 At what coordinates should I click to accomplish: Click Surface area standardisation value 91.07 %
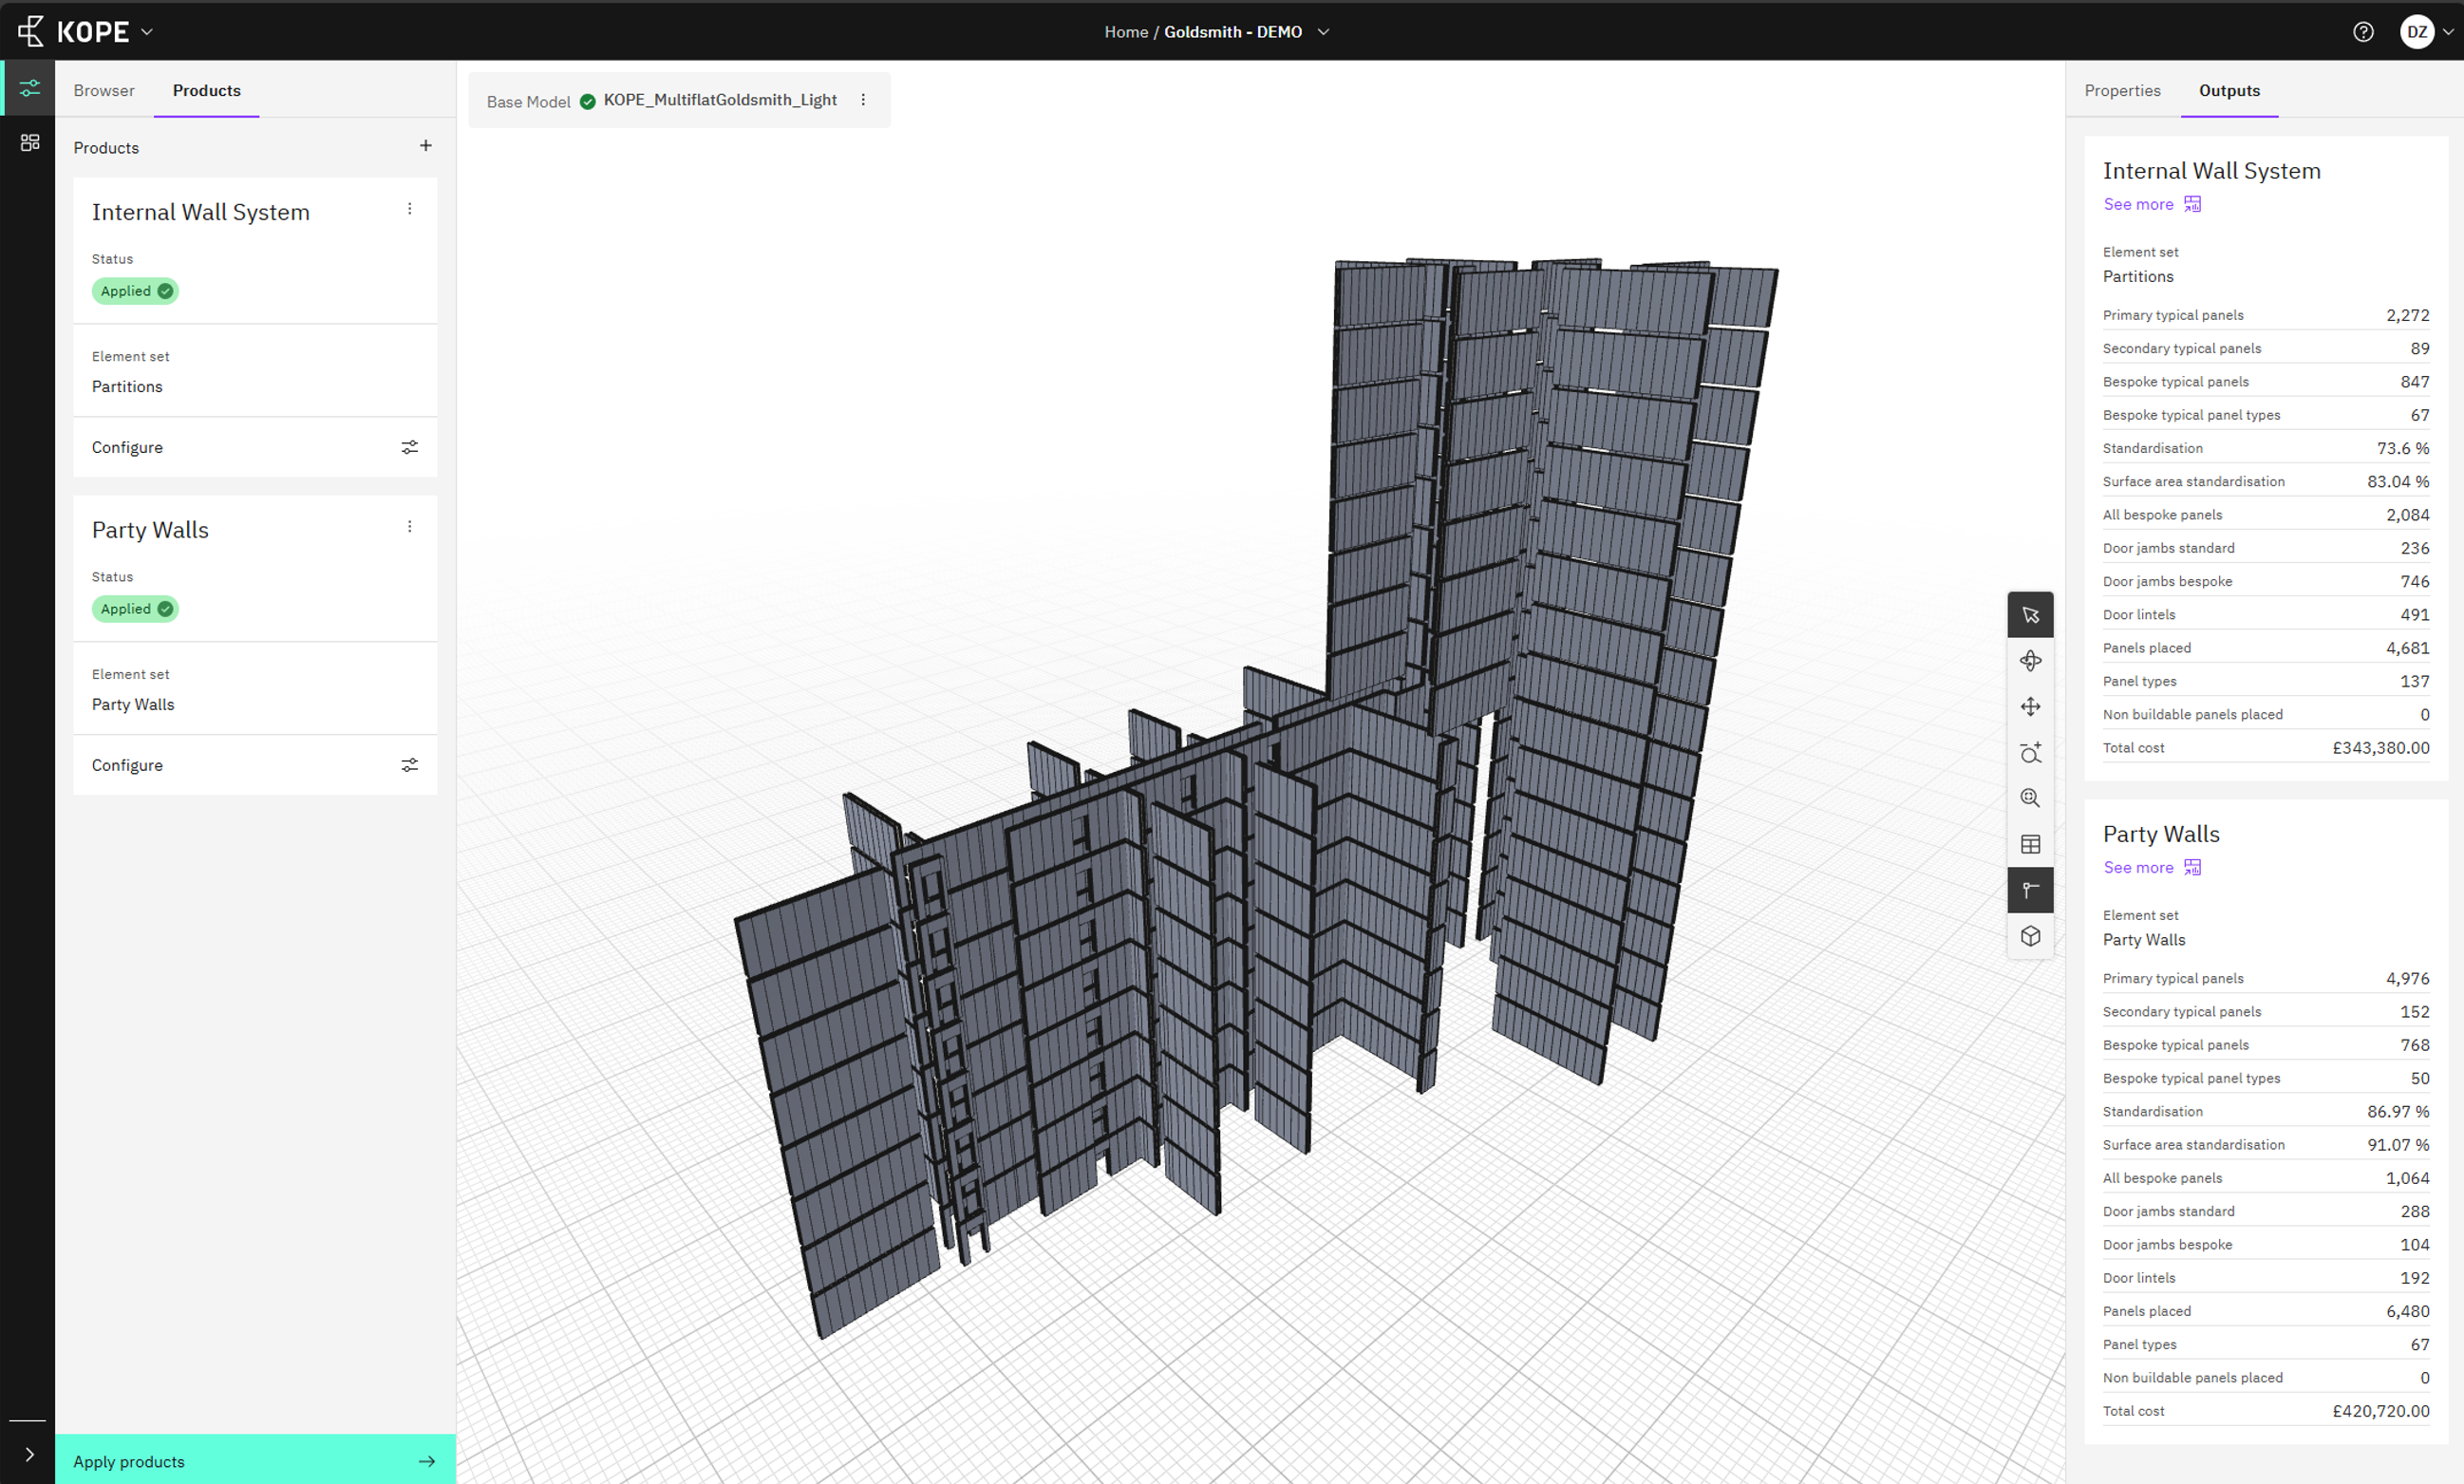2398,1145
